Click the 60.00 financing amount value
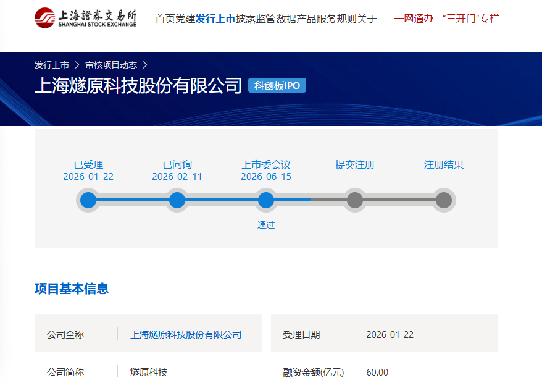Viewport: 542px width, 388px height. (x=377, y=373)
